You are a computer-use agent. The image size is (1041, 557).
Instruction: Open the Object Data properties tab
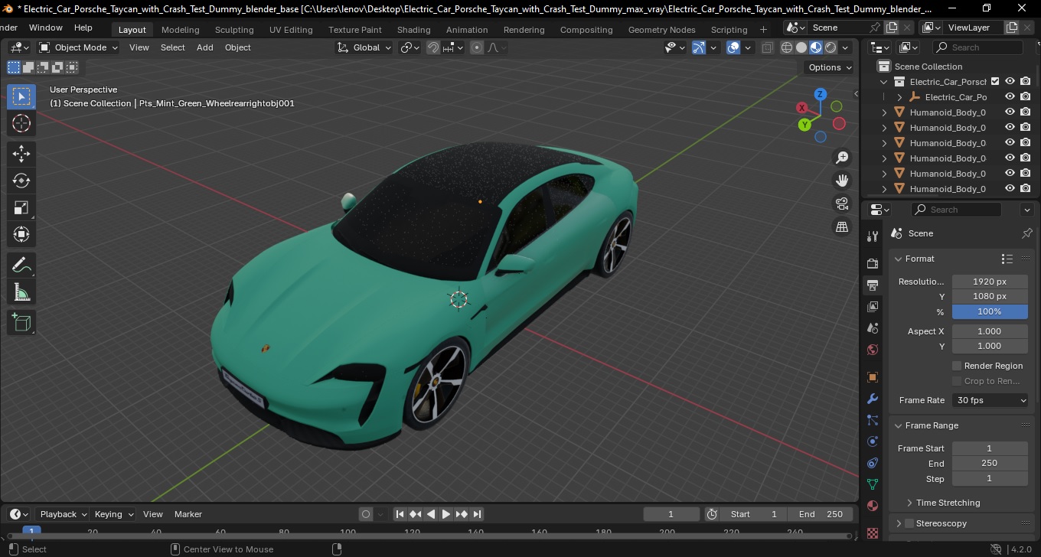point(873,484)
